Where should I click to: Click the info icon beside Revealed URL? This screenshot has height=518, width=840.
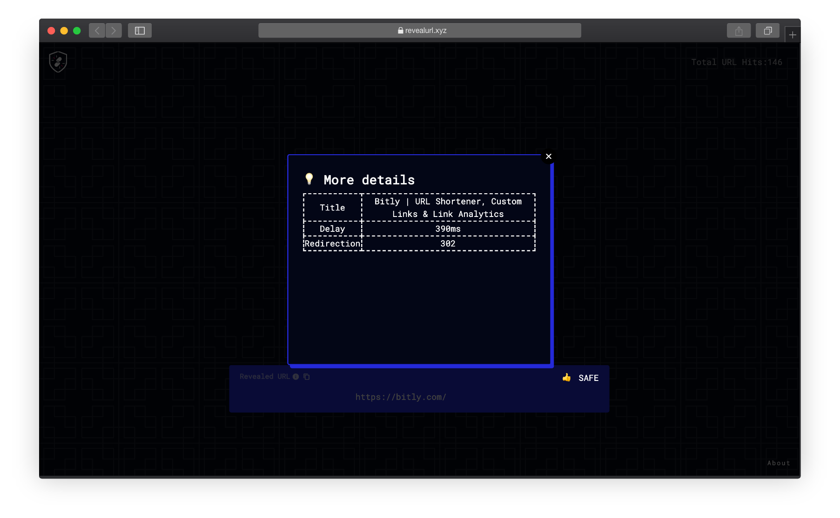(x=296, y=377)
